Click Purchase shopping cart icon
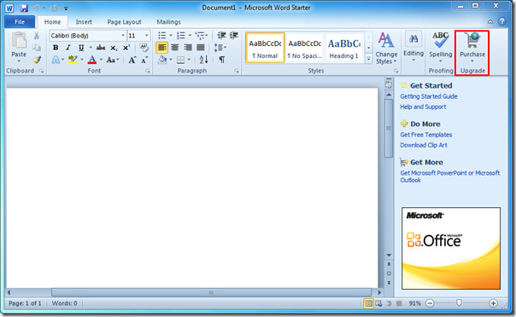 (x=472, y=40)
